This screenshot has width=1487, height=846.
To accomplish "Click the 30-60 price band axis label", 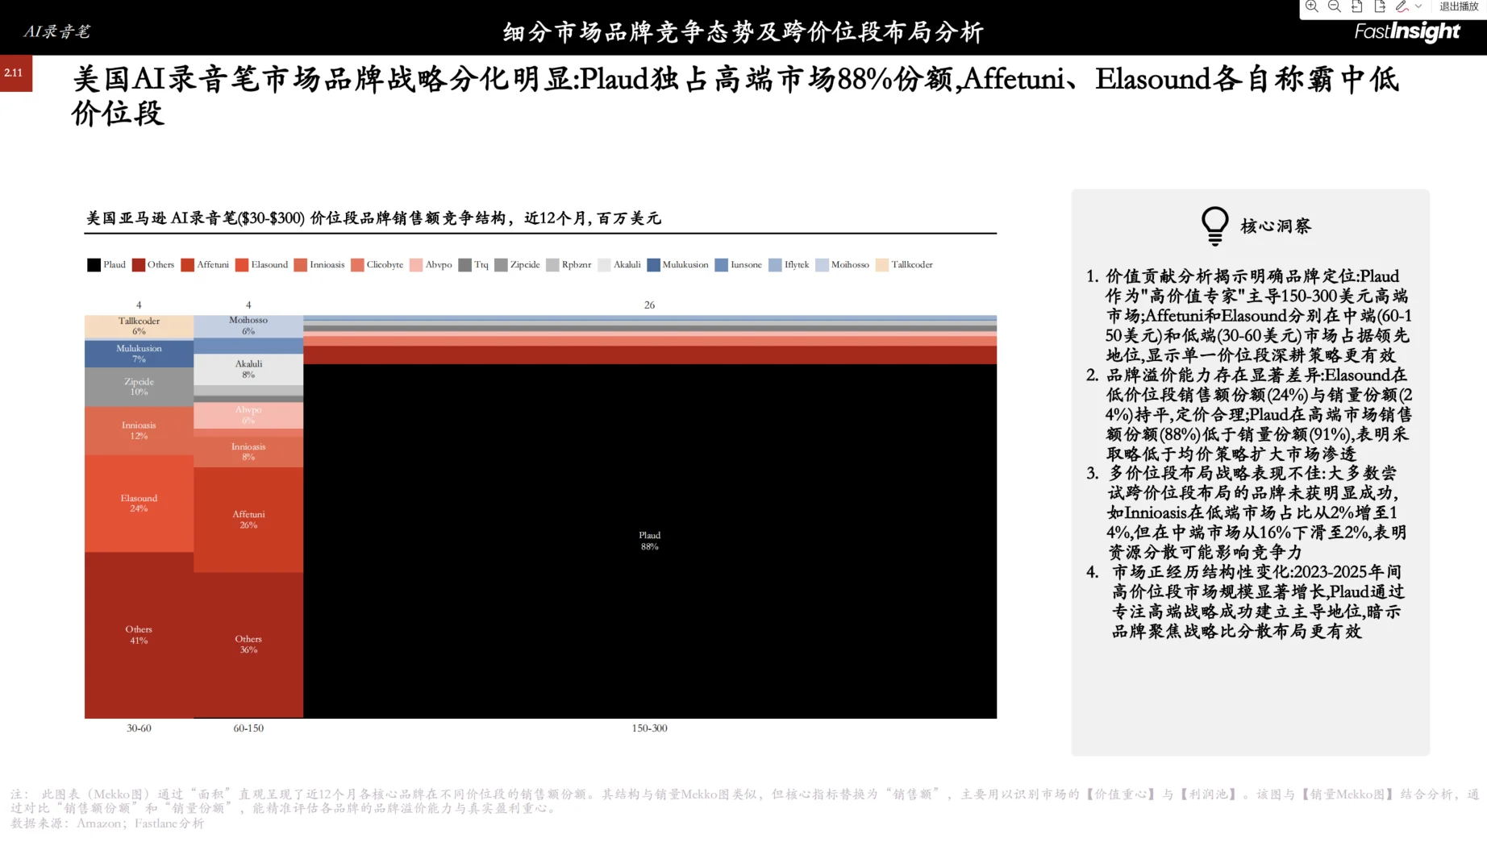I will pyautogui.click(x=139, y=728).
